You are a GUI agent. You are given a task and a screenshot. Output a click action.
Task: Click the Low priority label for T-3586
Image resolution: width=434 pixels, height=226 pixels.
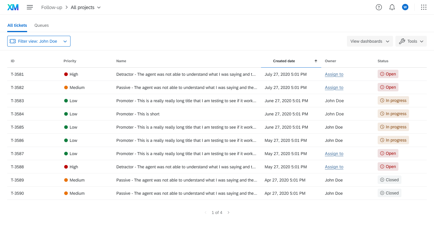click(x=74, y=140)
